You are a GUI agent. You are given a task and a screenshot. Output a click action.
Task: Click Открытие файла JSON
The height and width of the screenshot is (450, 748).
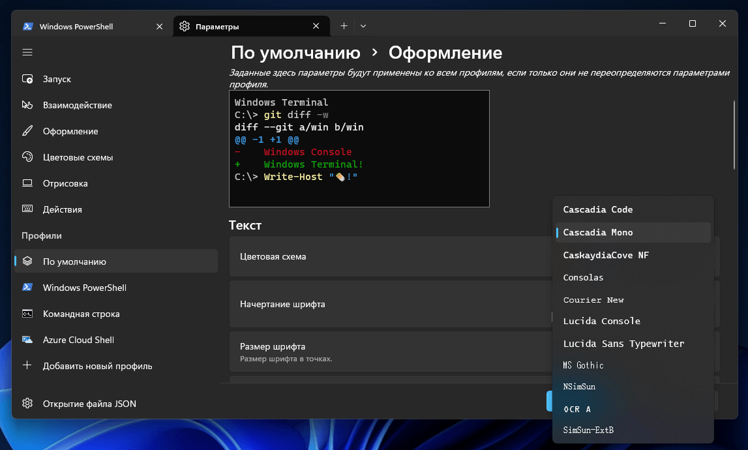(x=116, y=403)
